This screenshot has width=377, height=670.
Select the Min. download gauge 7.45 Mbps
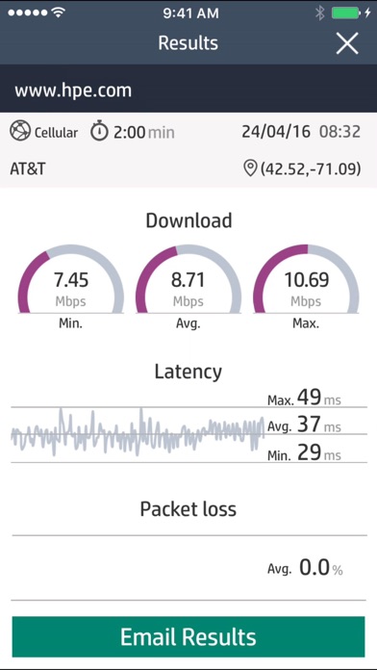(71, 286)
